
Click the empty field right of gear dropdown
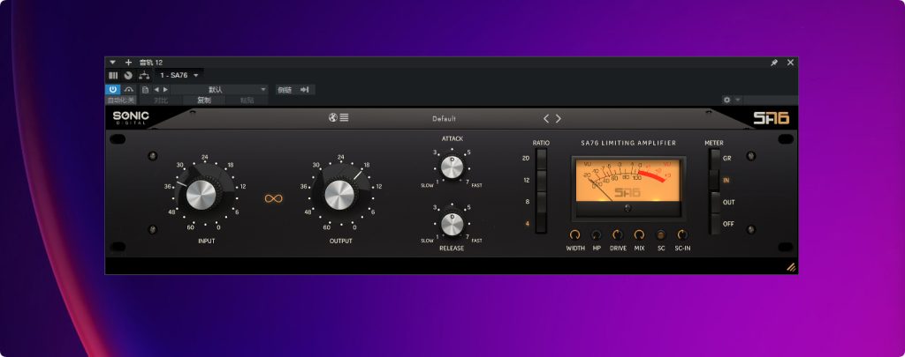coord(770,100)
